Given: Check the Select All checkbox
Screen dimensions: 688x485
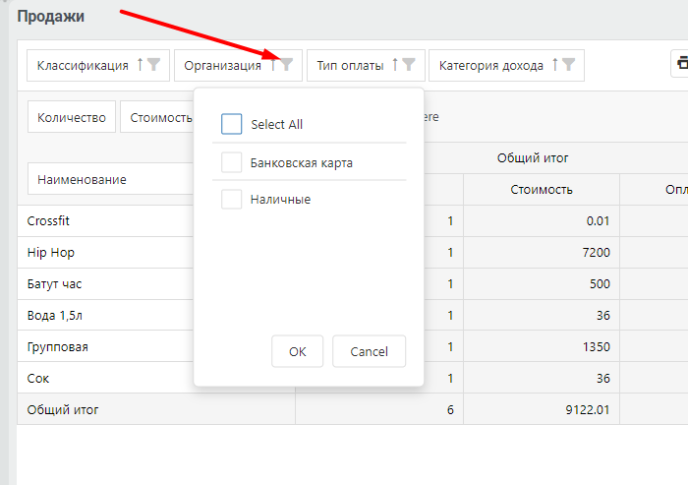Looking at the screenshot, I should (x=231, y=124).
